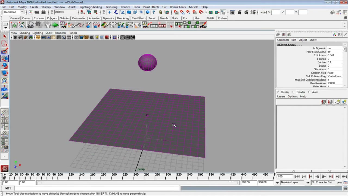Viewport: 348px width, 196px height.
Task: Click the atte ecw shelf icon
Action: [203, 25]
